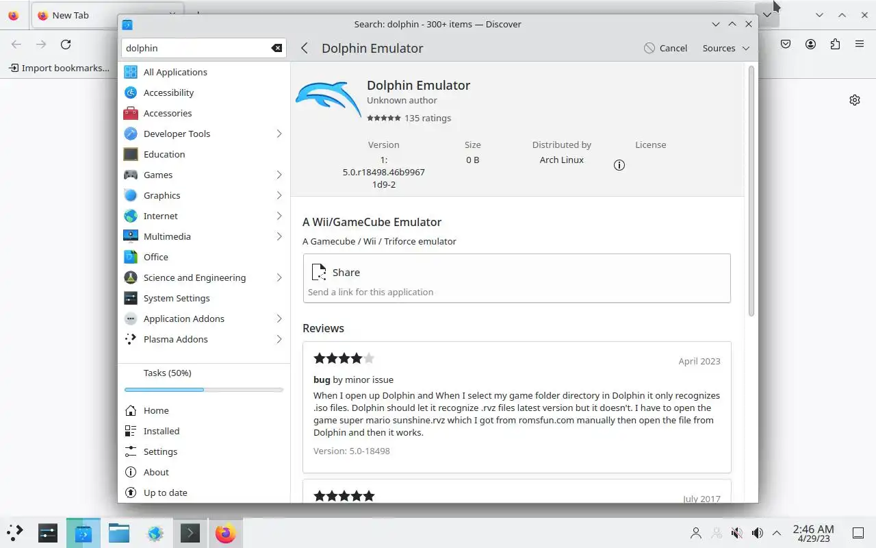Open the Office category
This screenshot has width=876, height=548.
[x=204, y=257]
